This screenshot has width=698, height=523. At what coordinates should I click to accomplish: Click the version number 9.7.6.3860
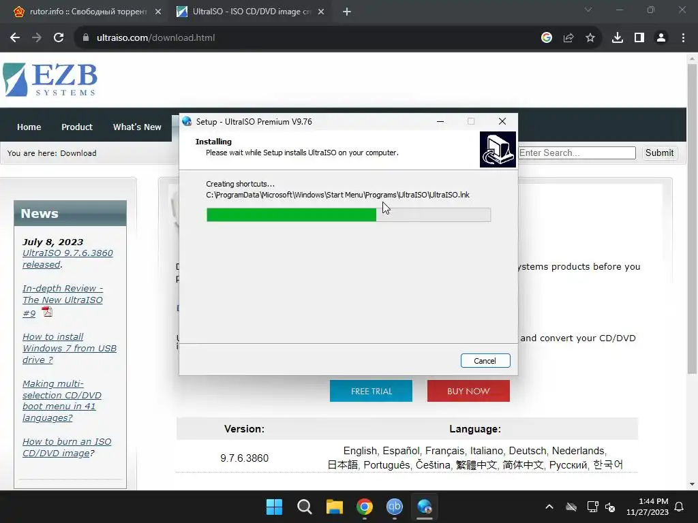pyautogui.click(x=245, y=458)
